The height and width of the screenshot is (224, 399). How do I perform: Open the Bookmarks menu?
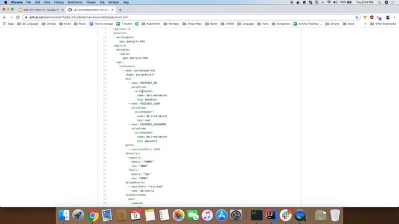75,2
